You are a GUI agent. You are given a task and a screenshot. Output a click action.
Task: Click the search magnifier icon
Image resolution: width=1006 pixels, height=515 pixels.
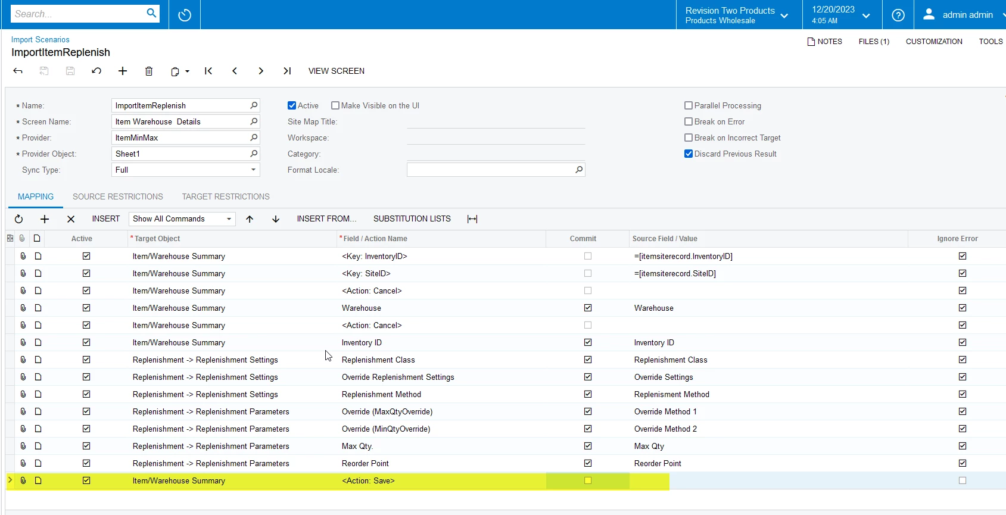coord(151,13)
